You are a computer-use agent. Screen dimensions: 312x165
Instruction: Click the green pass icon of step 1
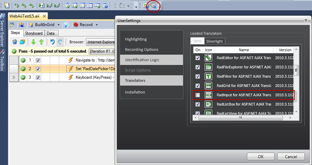tap(23, 60)
